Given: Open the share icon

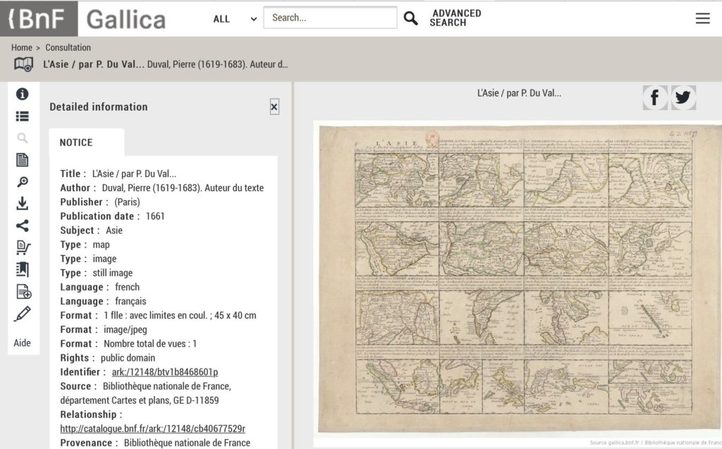Looking at the screenshot, I should tap(22, 225).
